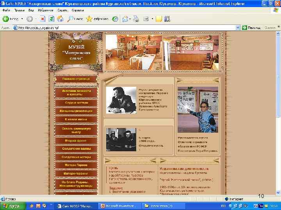Open the Файл menu

[6, 10]
